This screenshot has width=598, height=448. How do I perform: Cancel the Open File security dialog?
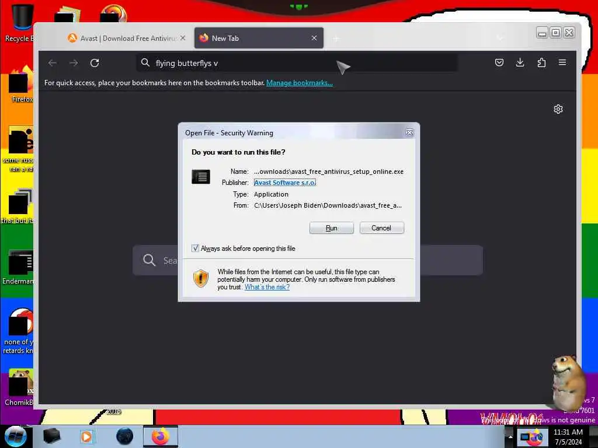coord(381,228)
